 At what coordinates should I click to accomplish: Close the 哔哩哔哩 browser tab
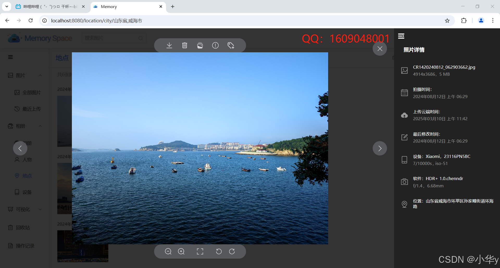[83, 7]
